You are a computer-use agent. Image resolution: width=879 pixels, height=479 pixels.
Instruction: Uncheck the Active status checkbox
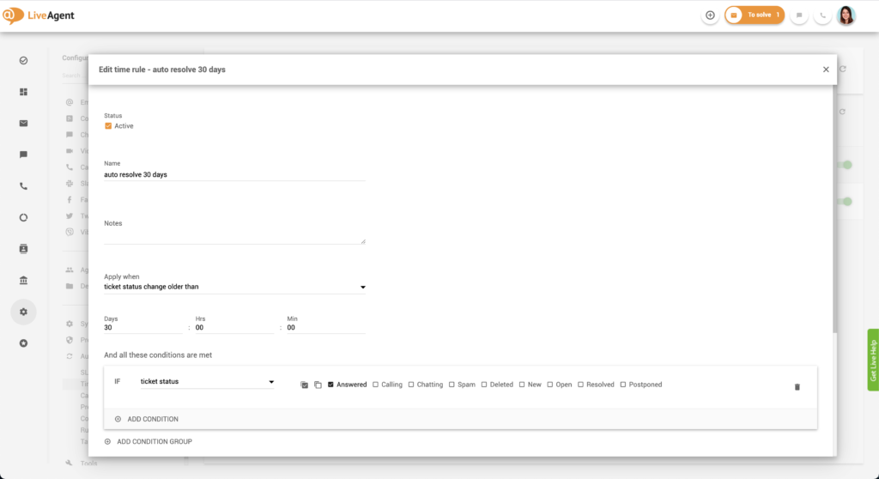click(108, 126)
